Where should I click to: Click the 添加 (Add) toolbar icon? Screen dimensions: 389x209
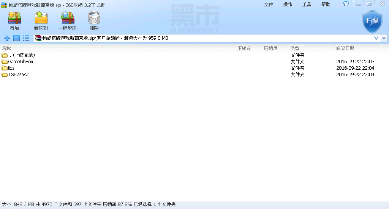pyautogui.click(x=14, y=18)
